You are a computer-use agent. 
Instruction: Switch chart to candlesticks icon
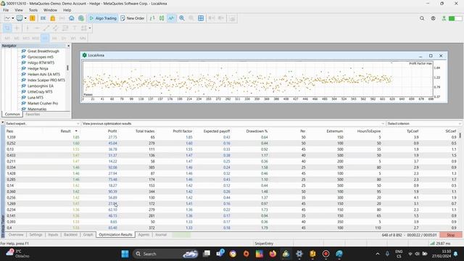[x=162, y=18]
